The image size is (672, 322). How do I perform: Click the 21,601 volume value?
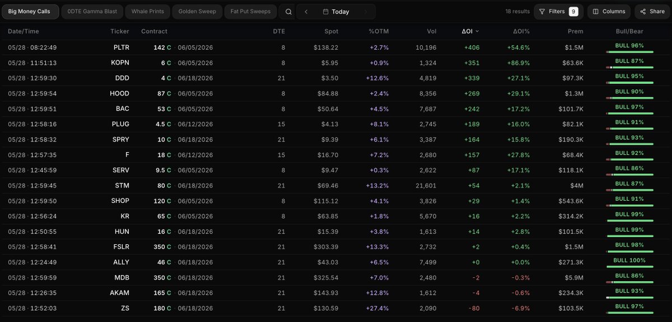pos(426,186)
